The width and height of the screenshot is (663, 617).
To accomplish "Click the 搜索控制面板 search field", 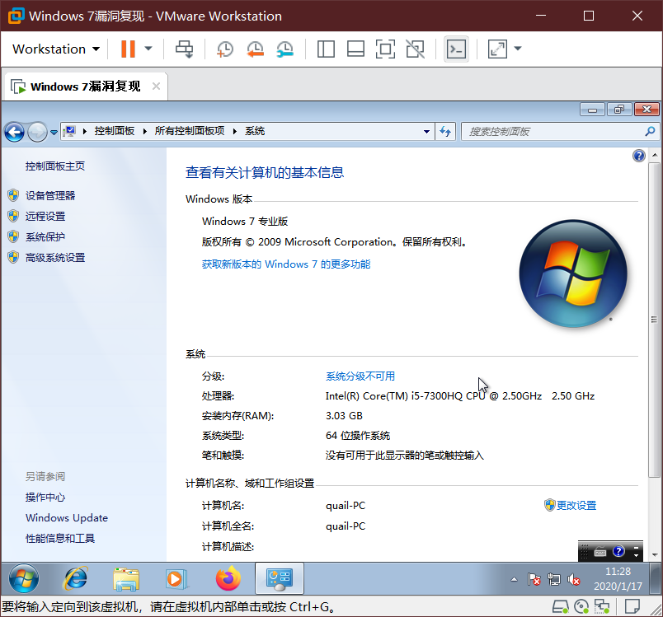I will (553, 132).
